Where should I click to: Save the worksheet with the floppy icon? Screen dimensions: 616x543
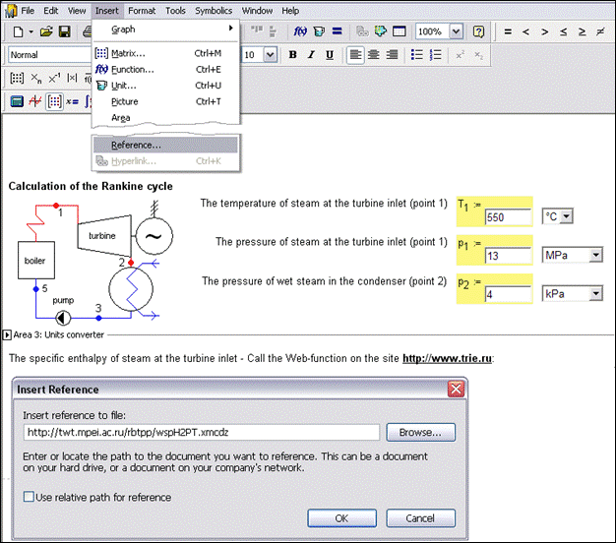coord(64,31)
